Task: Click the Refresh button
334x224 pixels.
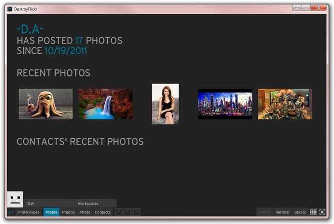Action: click(x=282, y=212)
